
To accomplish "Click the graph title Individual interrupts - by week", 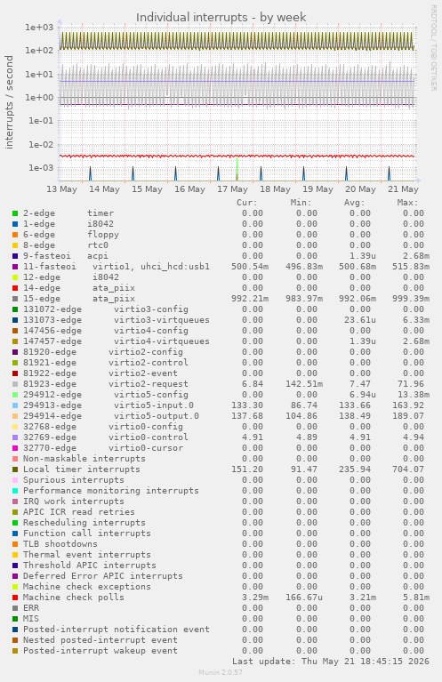I will click(x=221, y=17).
